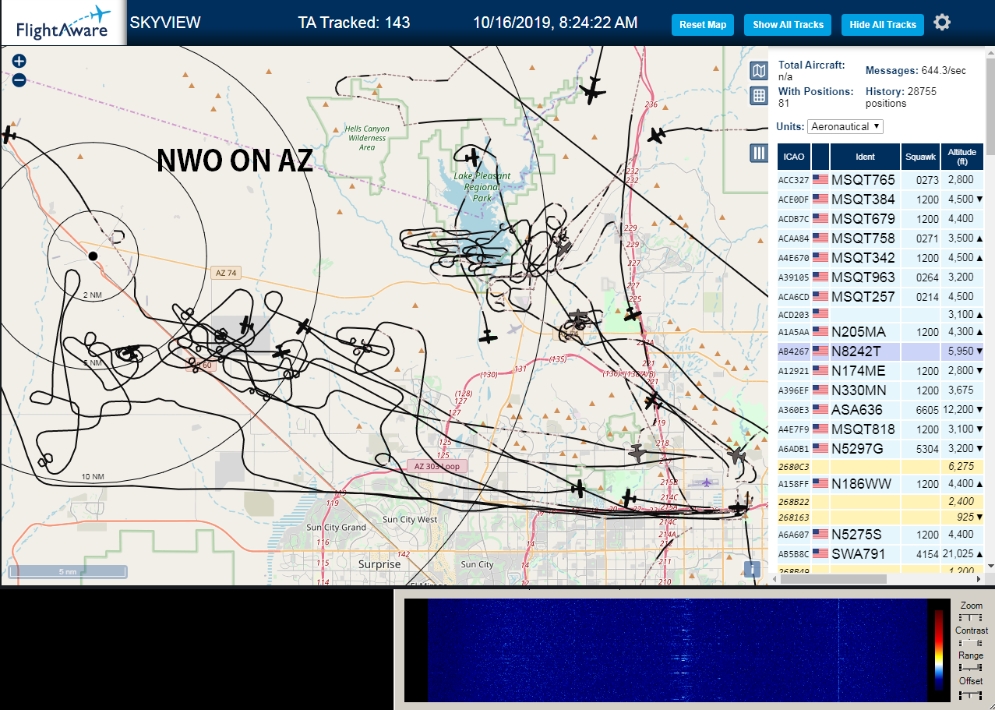995x710 pixels.
Task: Click the SKYVIEW title text
Action: pos(165,23)
